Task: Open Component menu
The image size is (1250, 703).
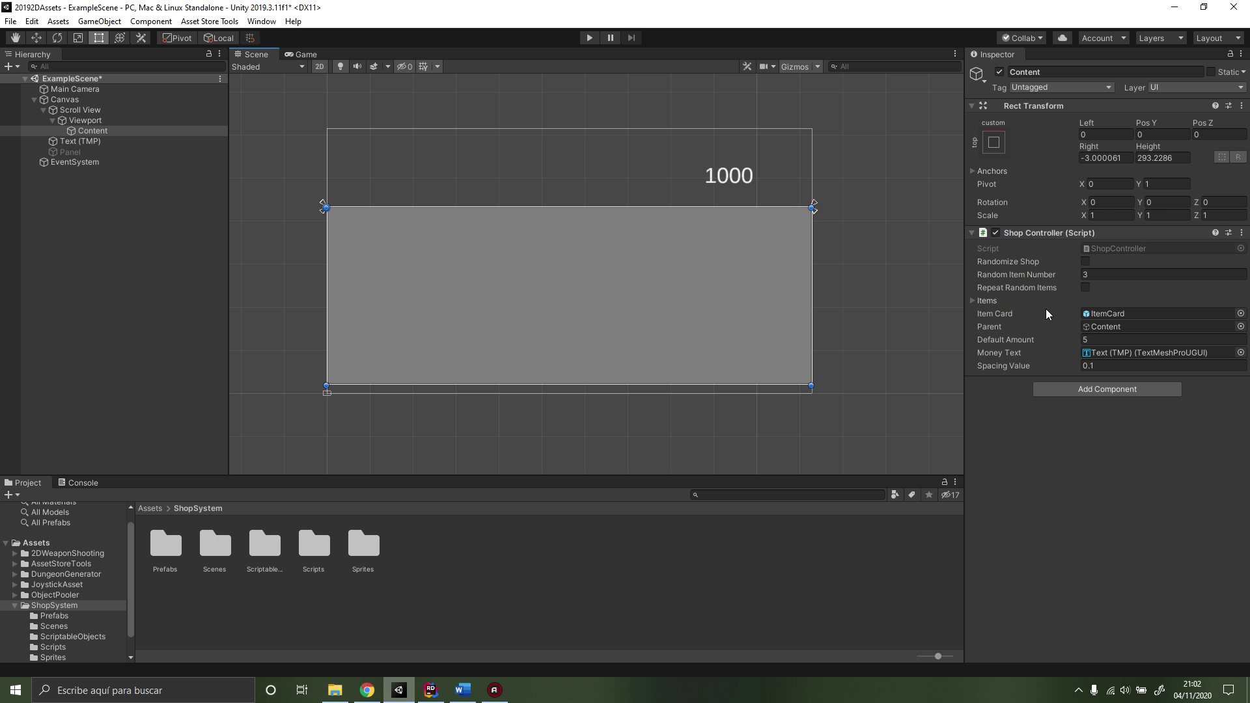Action: click(x=150, y=21)
